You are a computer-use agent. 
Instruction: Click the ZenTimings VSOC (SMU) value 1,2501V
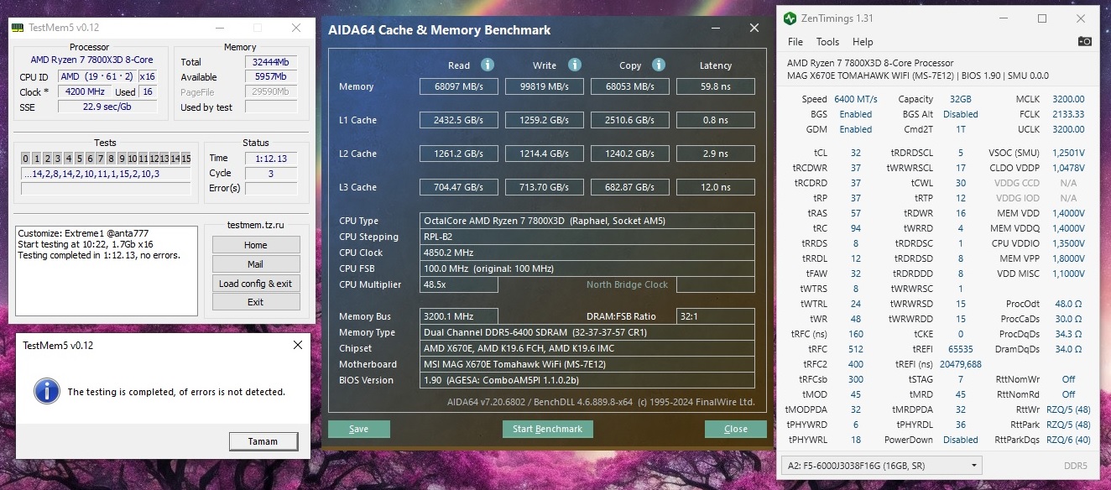coord(1068,153)
